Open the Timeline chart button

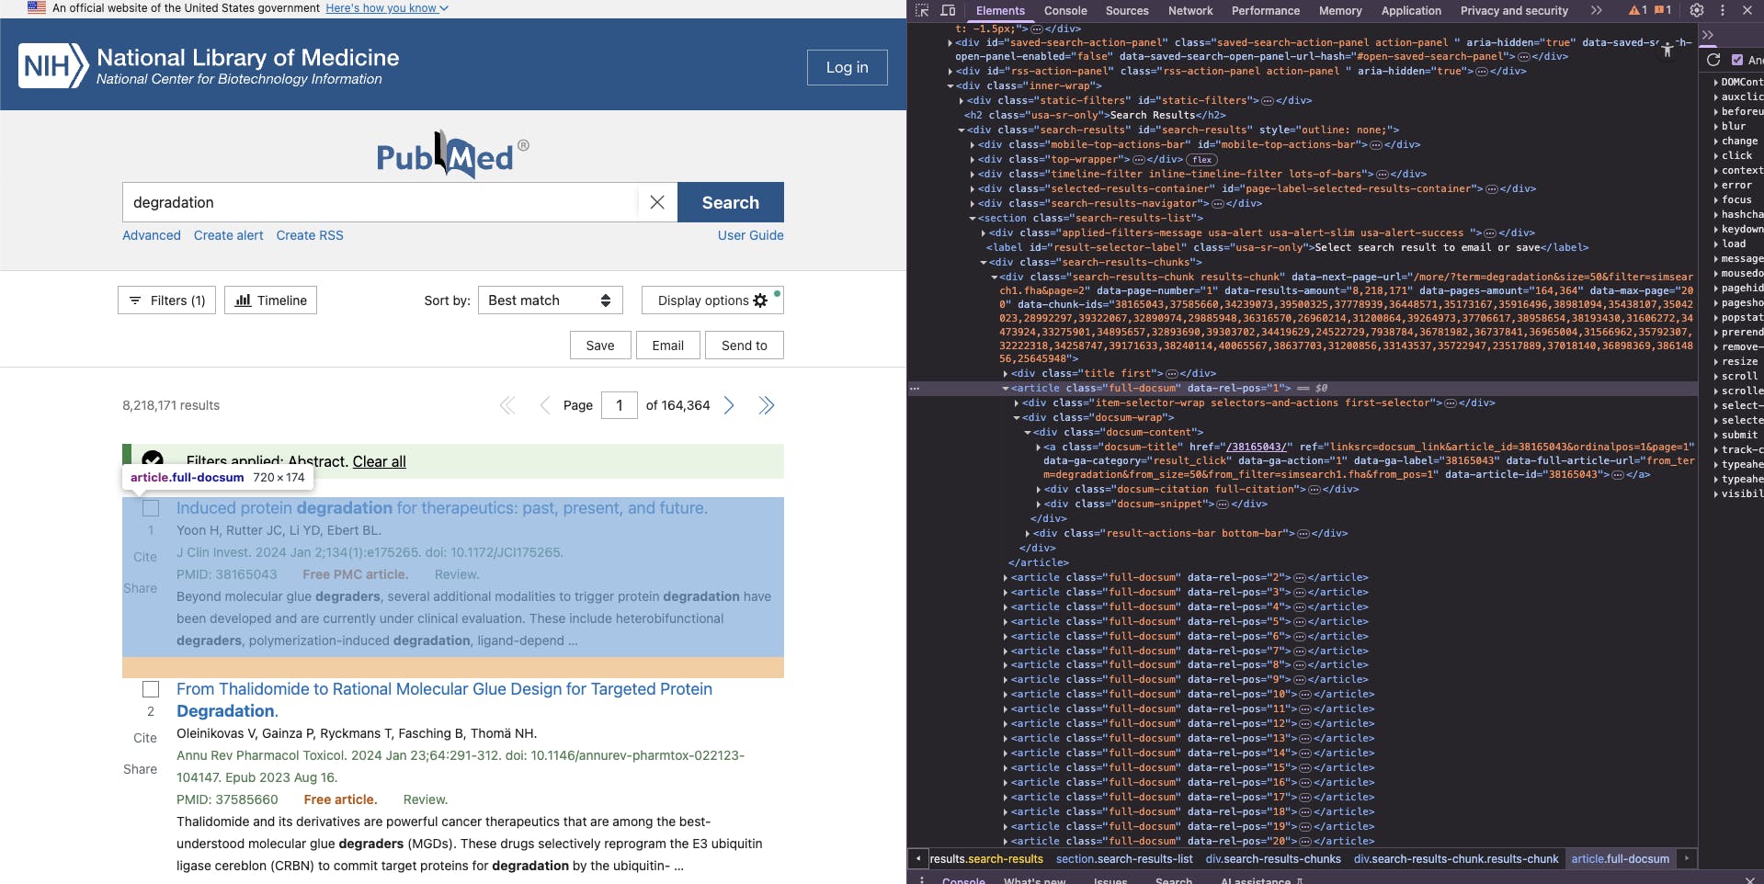pyautogui.click(x=270, y=300)
